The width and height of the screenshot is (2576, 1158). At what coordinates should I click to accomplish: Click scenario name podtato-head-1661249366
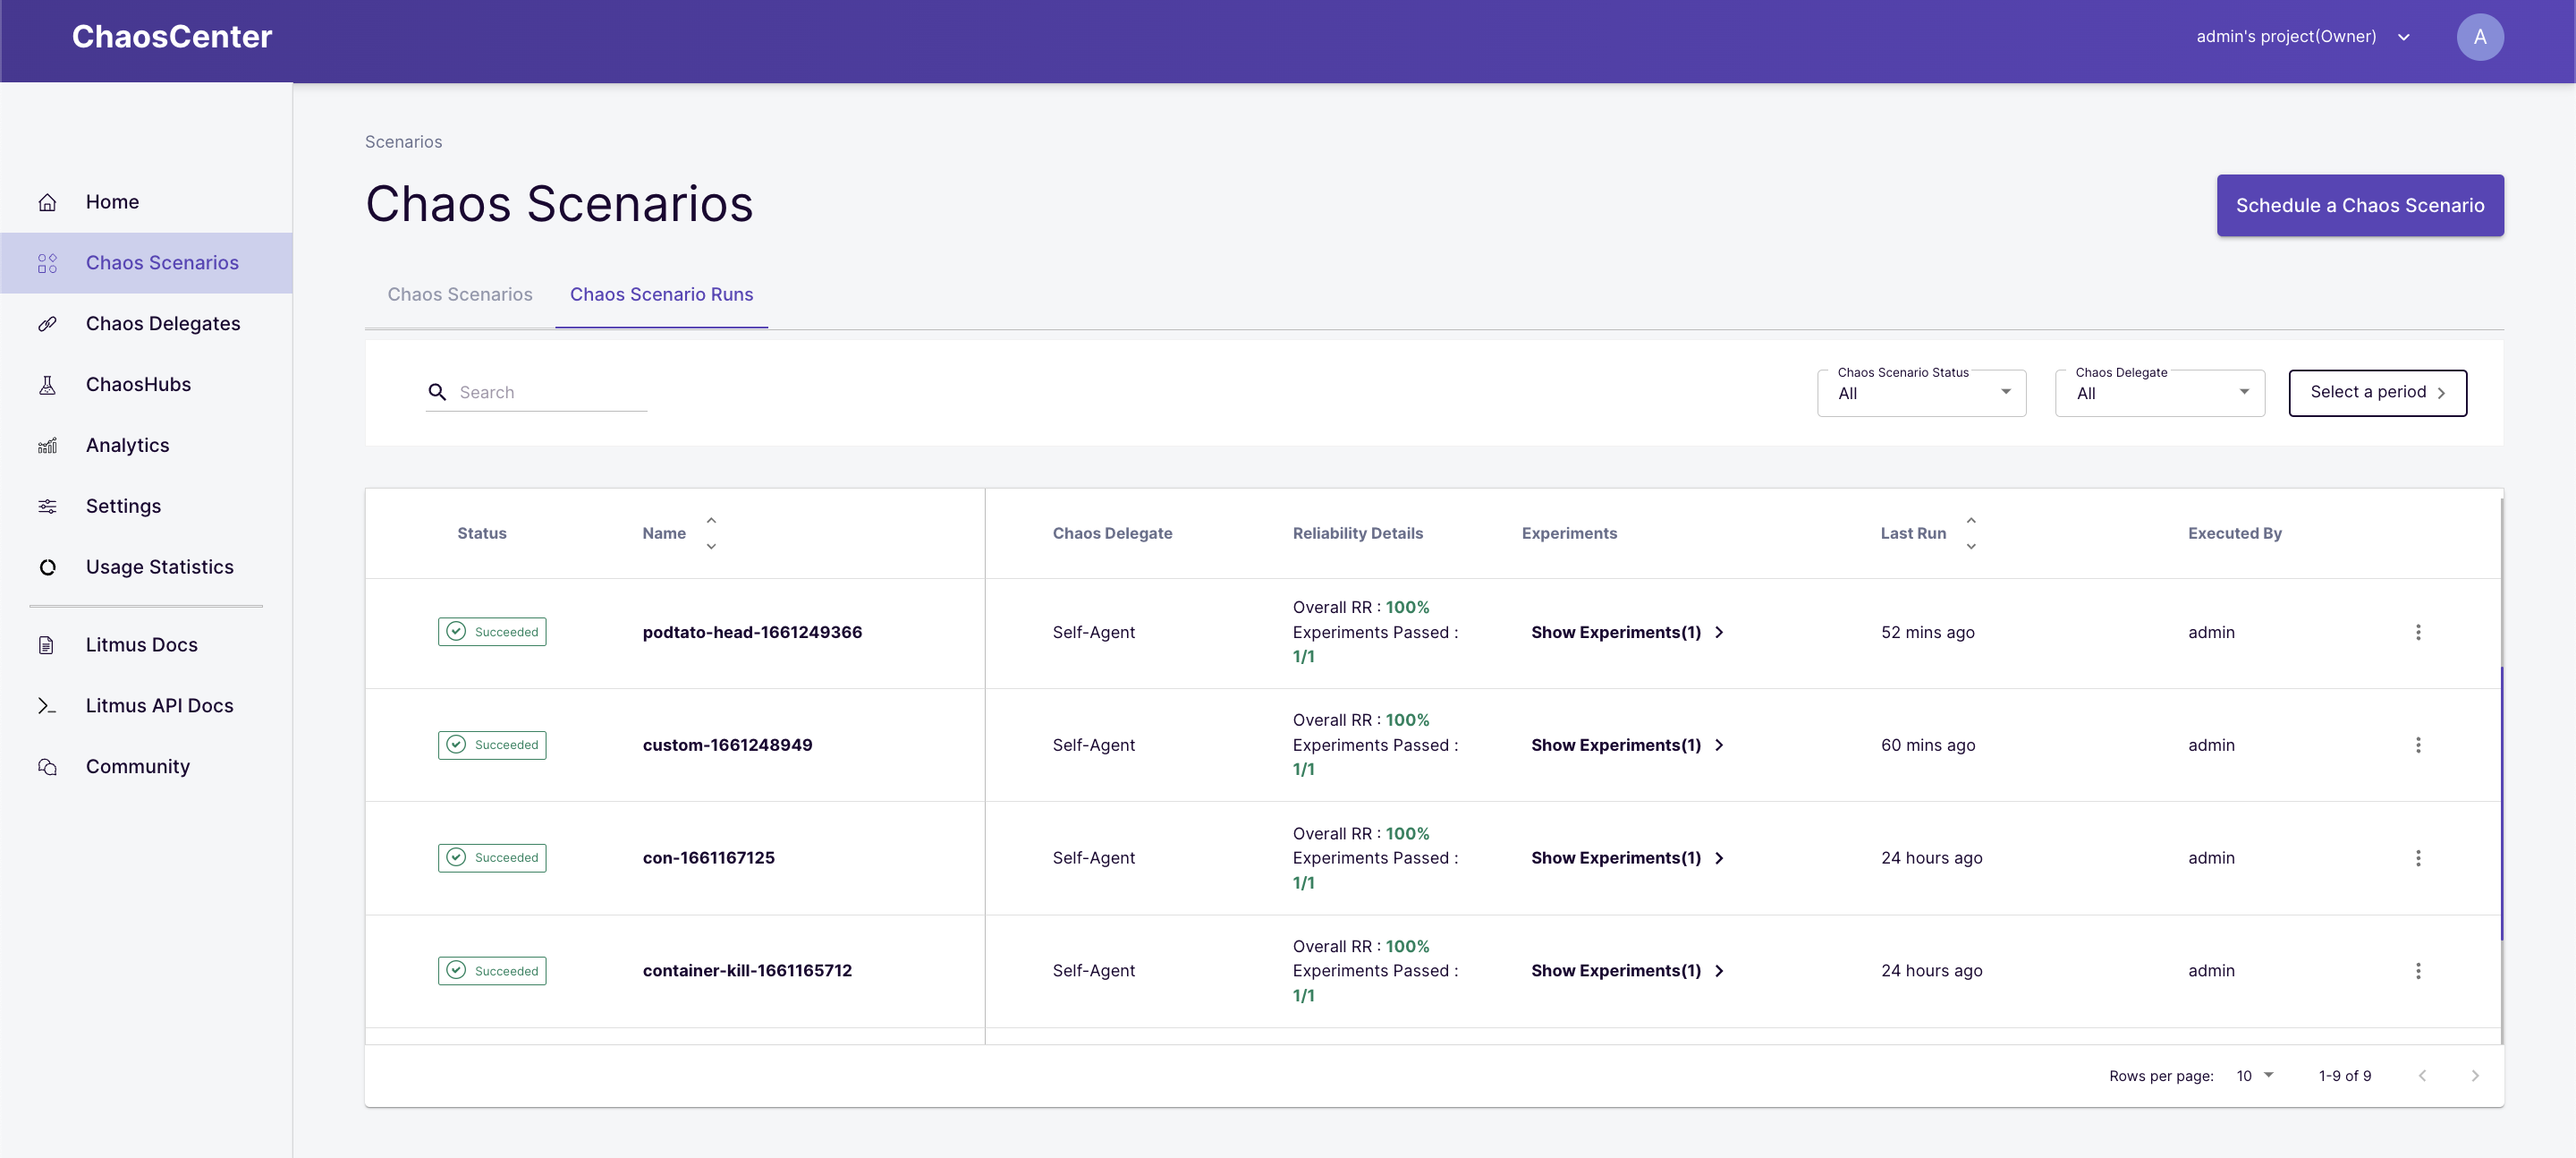pyautogui.click(x=752, y=633)
